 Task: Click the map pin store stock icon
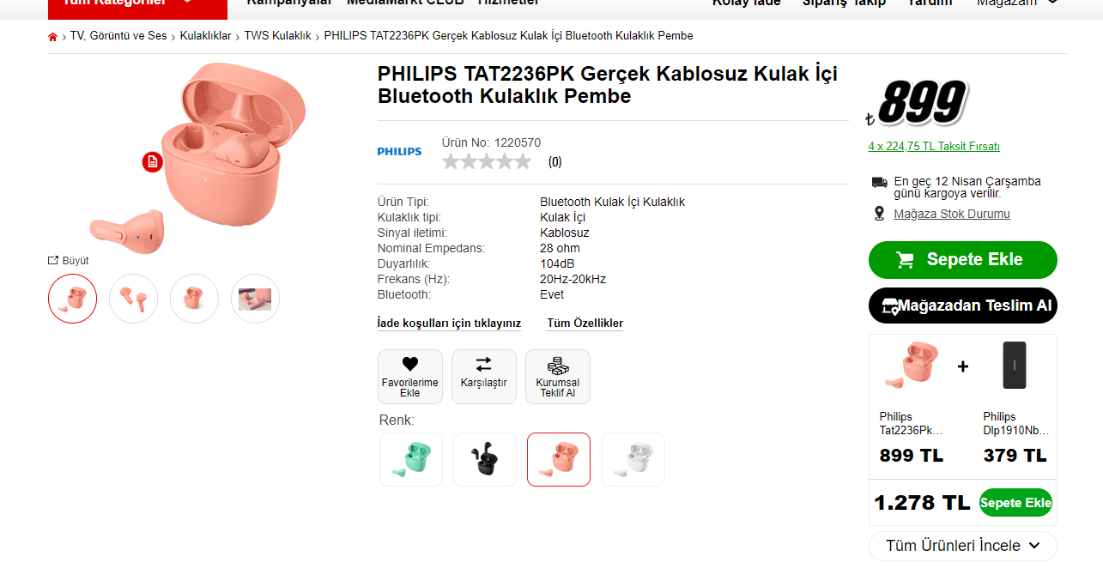879,214
